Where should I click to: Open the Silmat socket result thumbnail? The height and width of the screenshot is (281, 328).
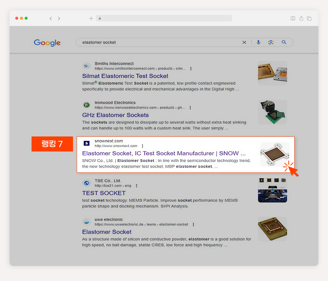[272, 73]
